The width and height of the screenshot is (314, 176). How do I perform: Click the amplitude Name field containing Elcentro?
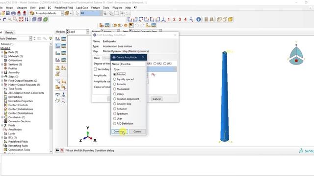(133, 64)
